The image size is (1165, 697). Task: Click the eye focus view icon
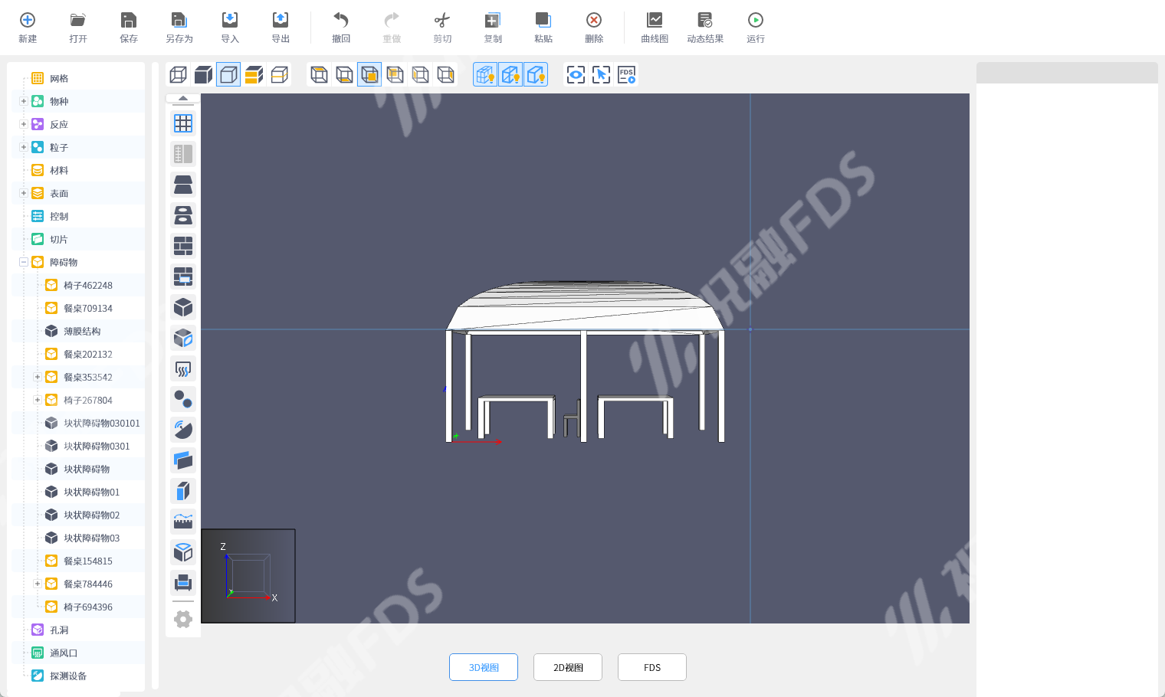pyautogui.click(x=576, y=74)
